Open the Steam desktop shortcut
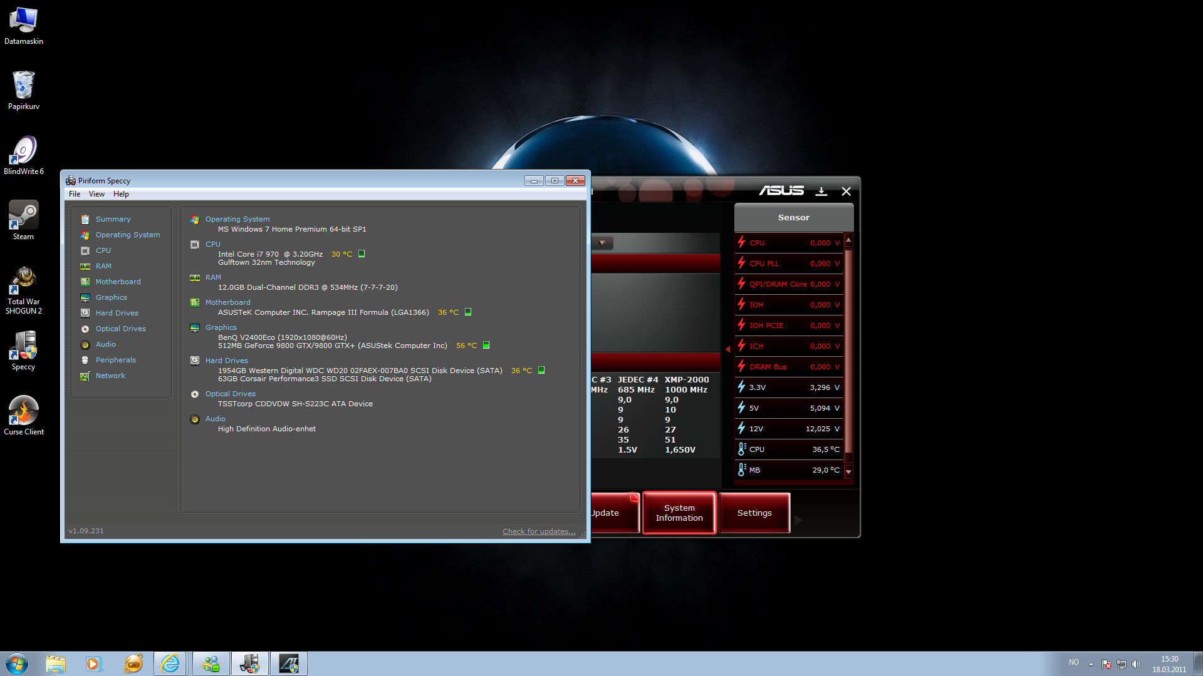1203x676 pixels. 23,220
